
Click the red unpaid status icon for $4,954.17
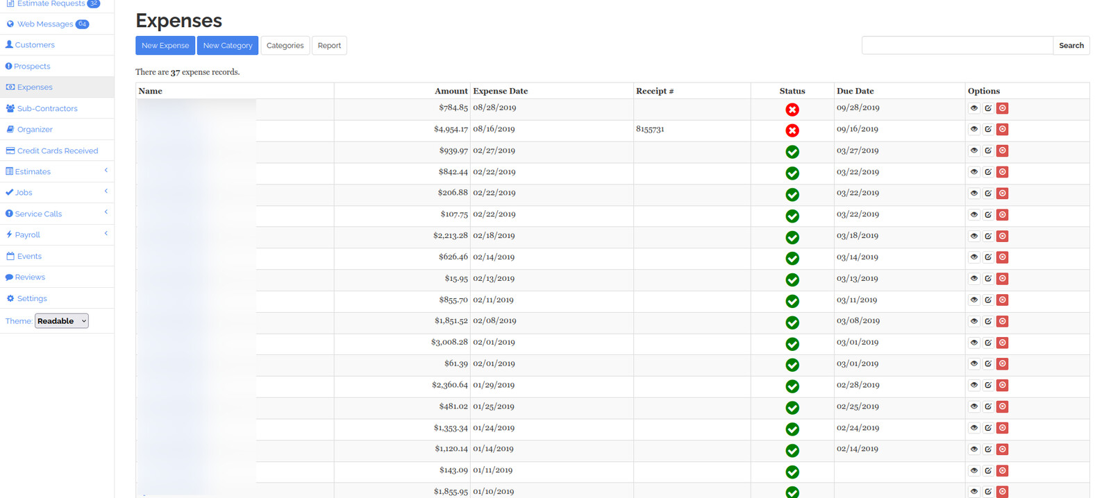tap(792, 130)
